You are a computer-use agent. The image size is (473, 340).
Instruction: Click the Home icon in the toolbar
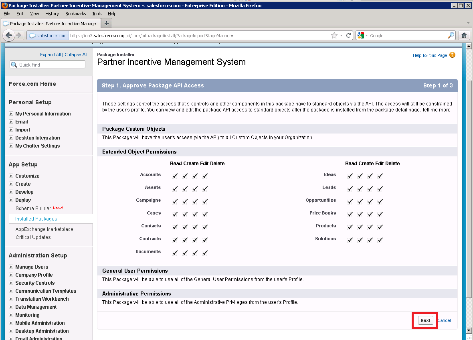464,35
